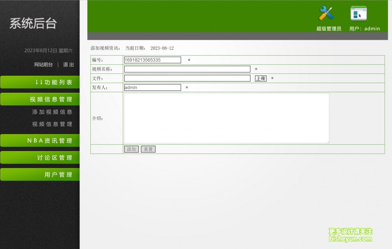Focus the 编号 number input field

click(x=153, y=60)
